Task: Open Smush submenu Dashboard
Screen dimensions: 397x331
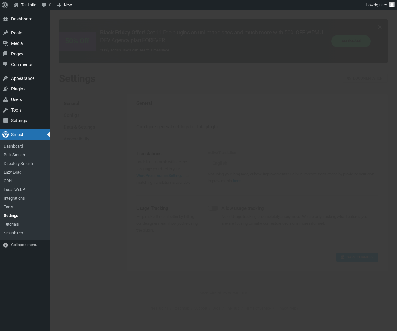Action: coord(13,146)
